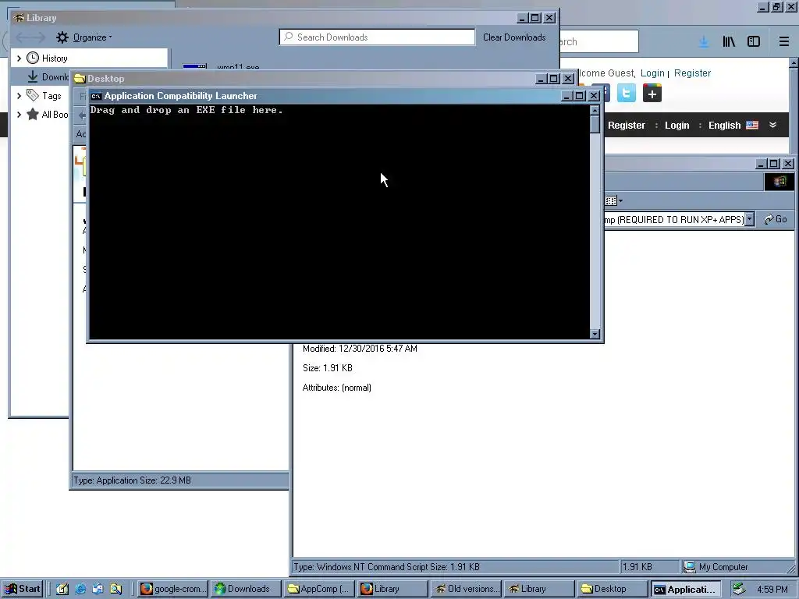Open the Firefox hamburger menu
This screenshot has width=799, height=599.
pos(783,42)
